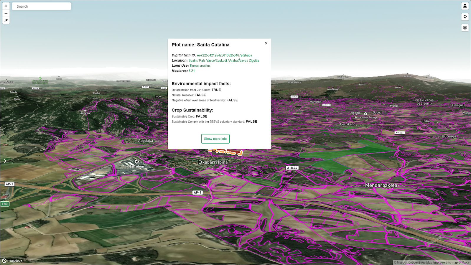Click the Murua town label
The image size is (471, 265).
394,106
